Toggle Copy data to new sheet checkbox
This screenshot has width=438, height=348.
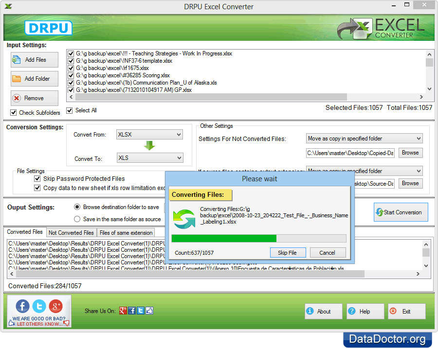point(37,188)
